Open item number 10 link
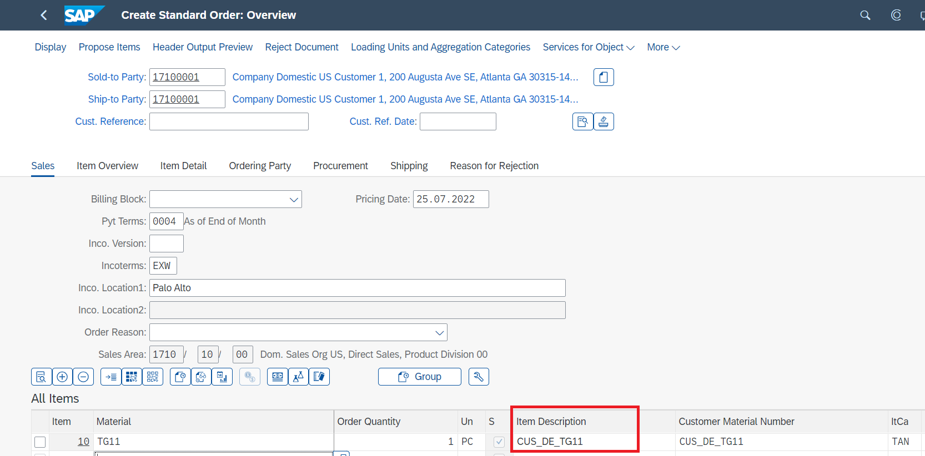The image size is (925, 456). [x=83, y=442]
